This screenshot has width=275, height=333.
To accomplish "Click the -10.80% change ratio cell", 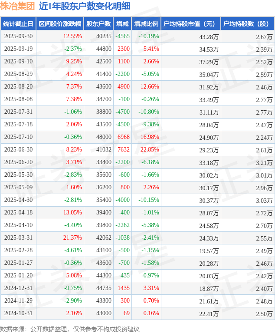I will (x=148, y=112).
